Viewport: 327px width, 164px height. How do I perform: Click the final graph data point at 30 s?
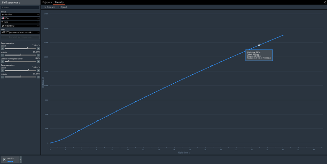pyautogui.click(x=283, y=35)
